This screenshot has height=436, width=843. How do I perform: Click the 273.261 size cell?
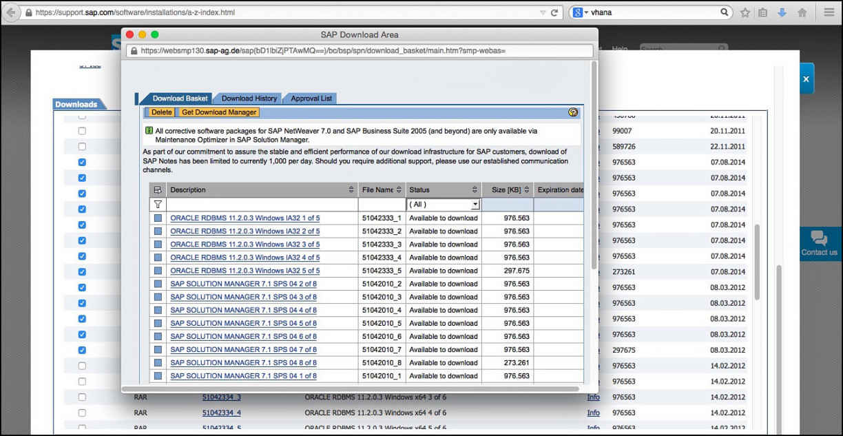[x=508, y=363]
